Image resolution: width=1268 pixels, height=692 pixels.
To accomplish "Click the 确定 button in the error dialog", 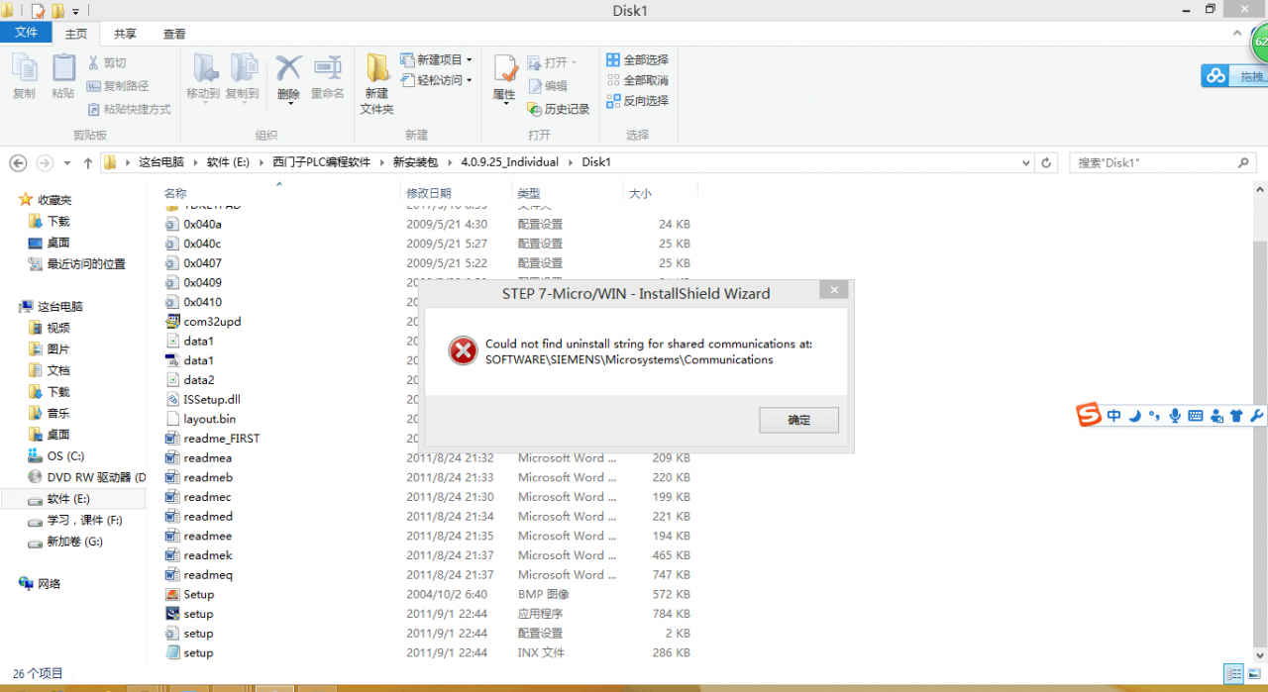I will (x=798, y=420).
